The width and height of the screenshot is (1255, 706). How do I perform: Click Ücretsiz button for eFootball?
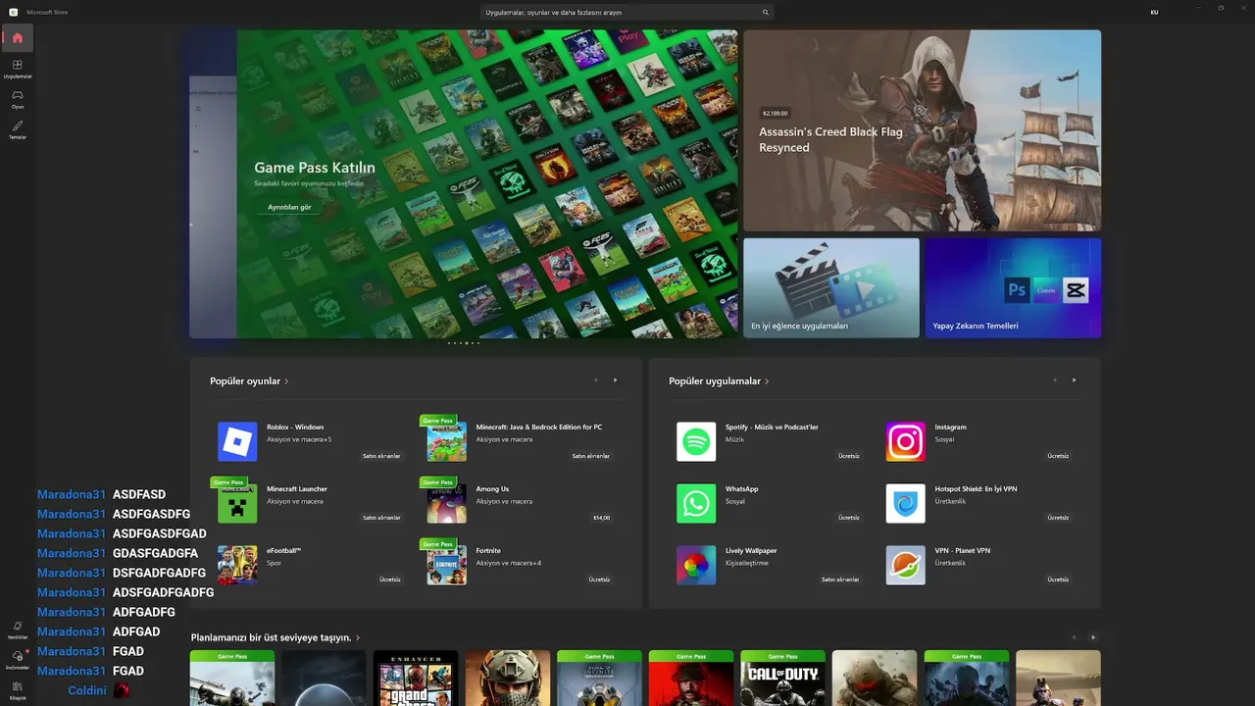click(390, 580)
